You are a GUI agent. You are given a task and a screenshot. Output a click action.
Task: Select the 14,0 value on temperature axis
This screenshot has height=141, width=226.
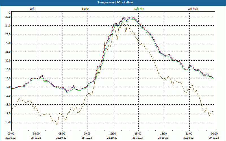(8, 113)
